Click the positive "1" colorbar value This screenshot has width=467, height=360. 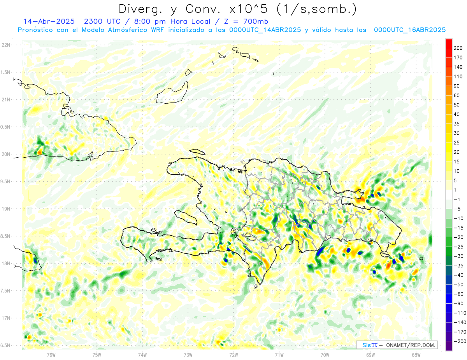point(456,190)
